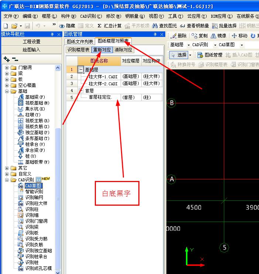Collapse the CAD识别 folder

pos(7,180)
